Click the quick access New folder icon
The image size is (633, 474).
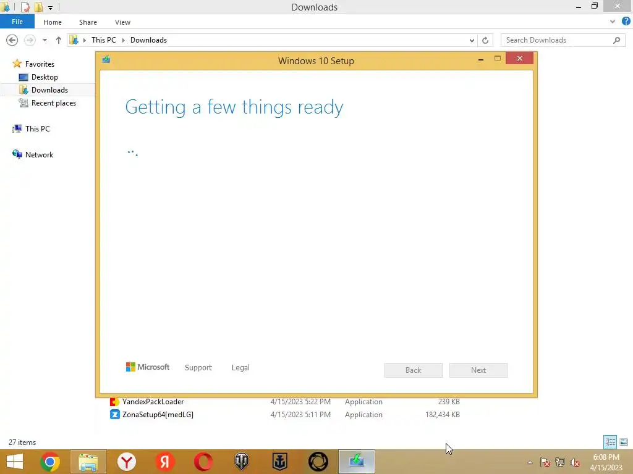pos(39,7)
